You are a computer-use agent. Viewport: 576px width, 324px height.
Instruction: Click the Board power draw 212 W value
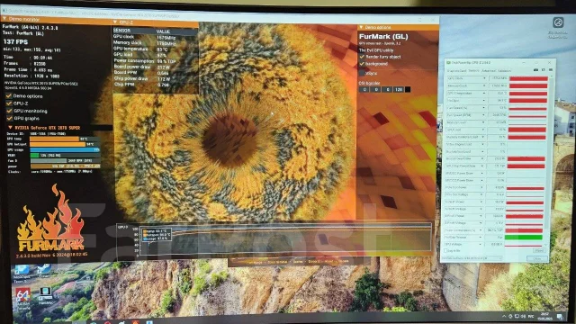[x=163, y=67]
